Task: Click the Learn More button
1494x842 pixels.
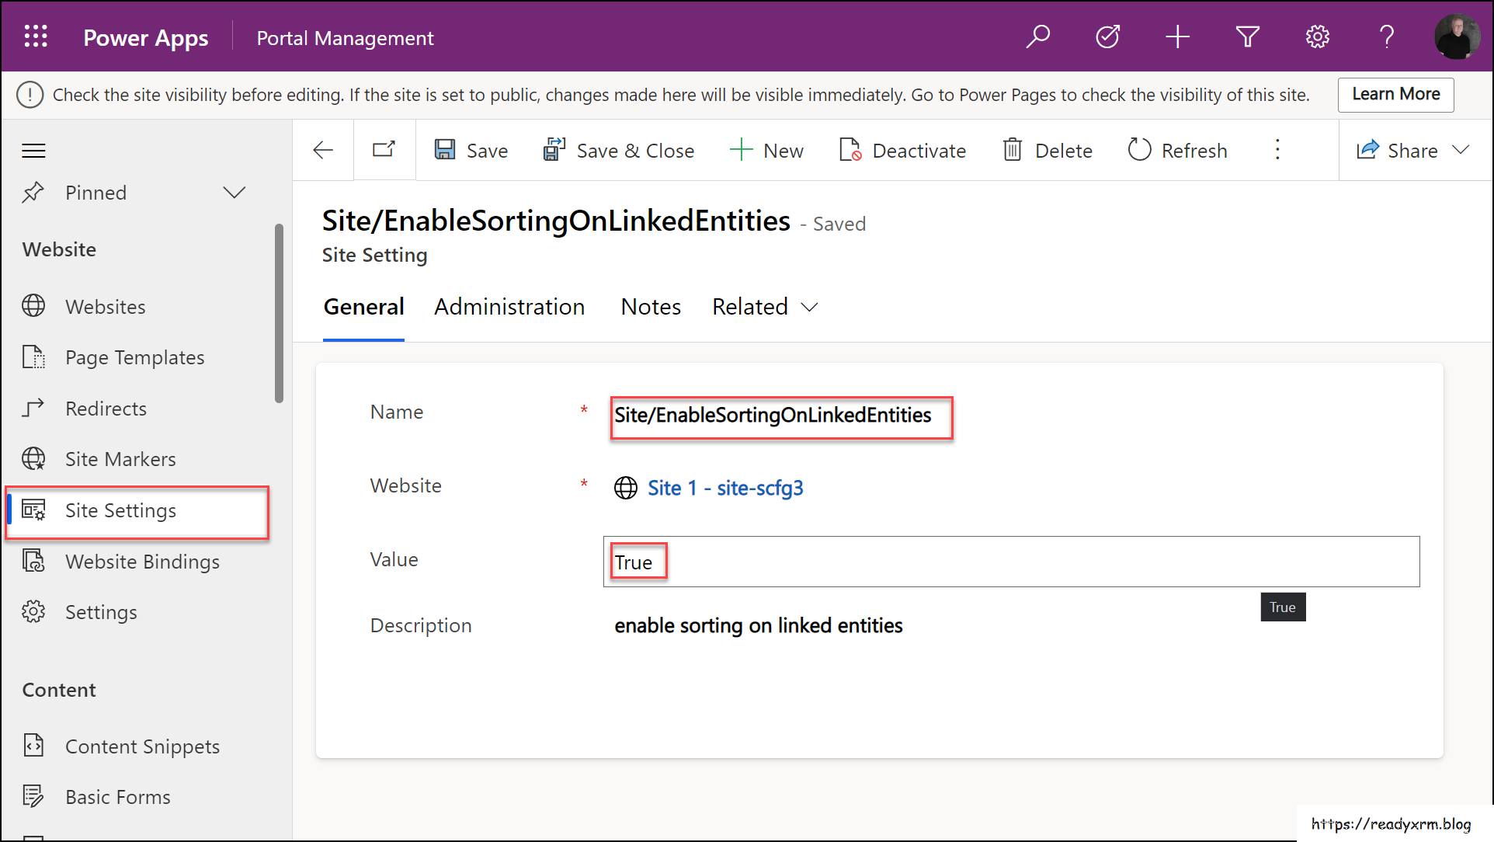Action: [x=1395, y=94]
